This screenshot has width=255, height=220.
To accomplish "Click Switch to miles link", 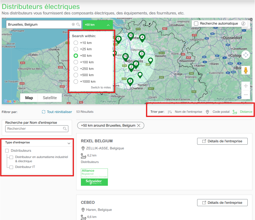I will (x=101, y=87).
